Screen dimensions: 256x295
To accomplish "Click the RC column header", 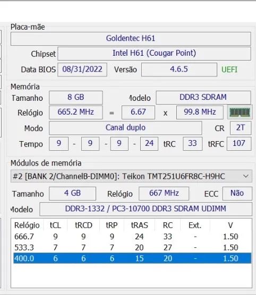I will point(168,225).
